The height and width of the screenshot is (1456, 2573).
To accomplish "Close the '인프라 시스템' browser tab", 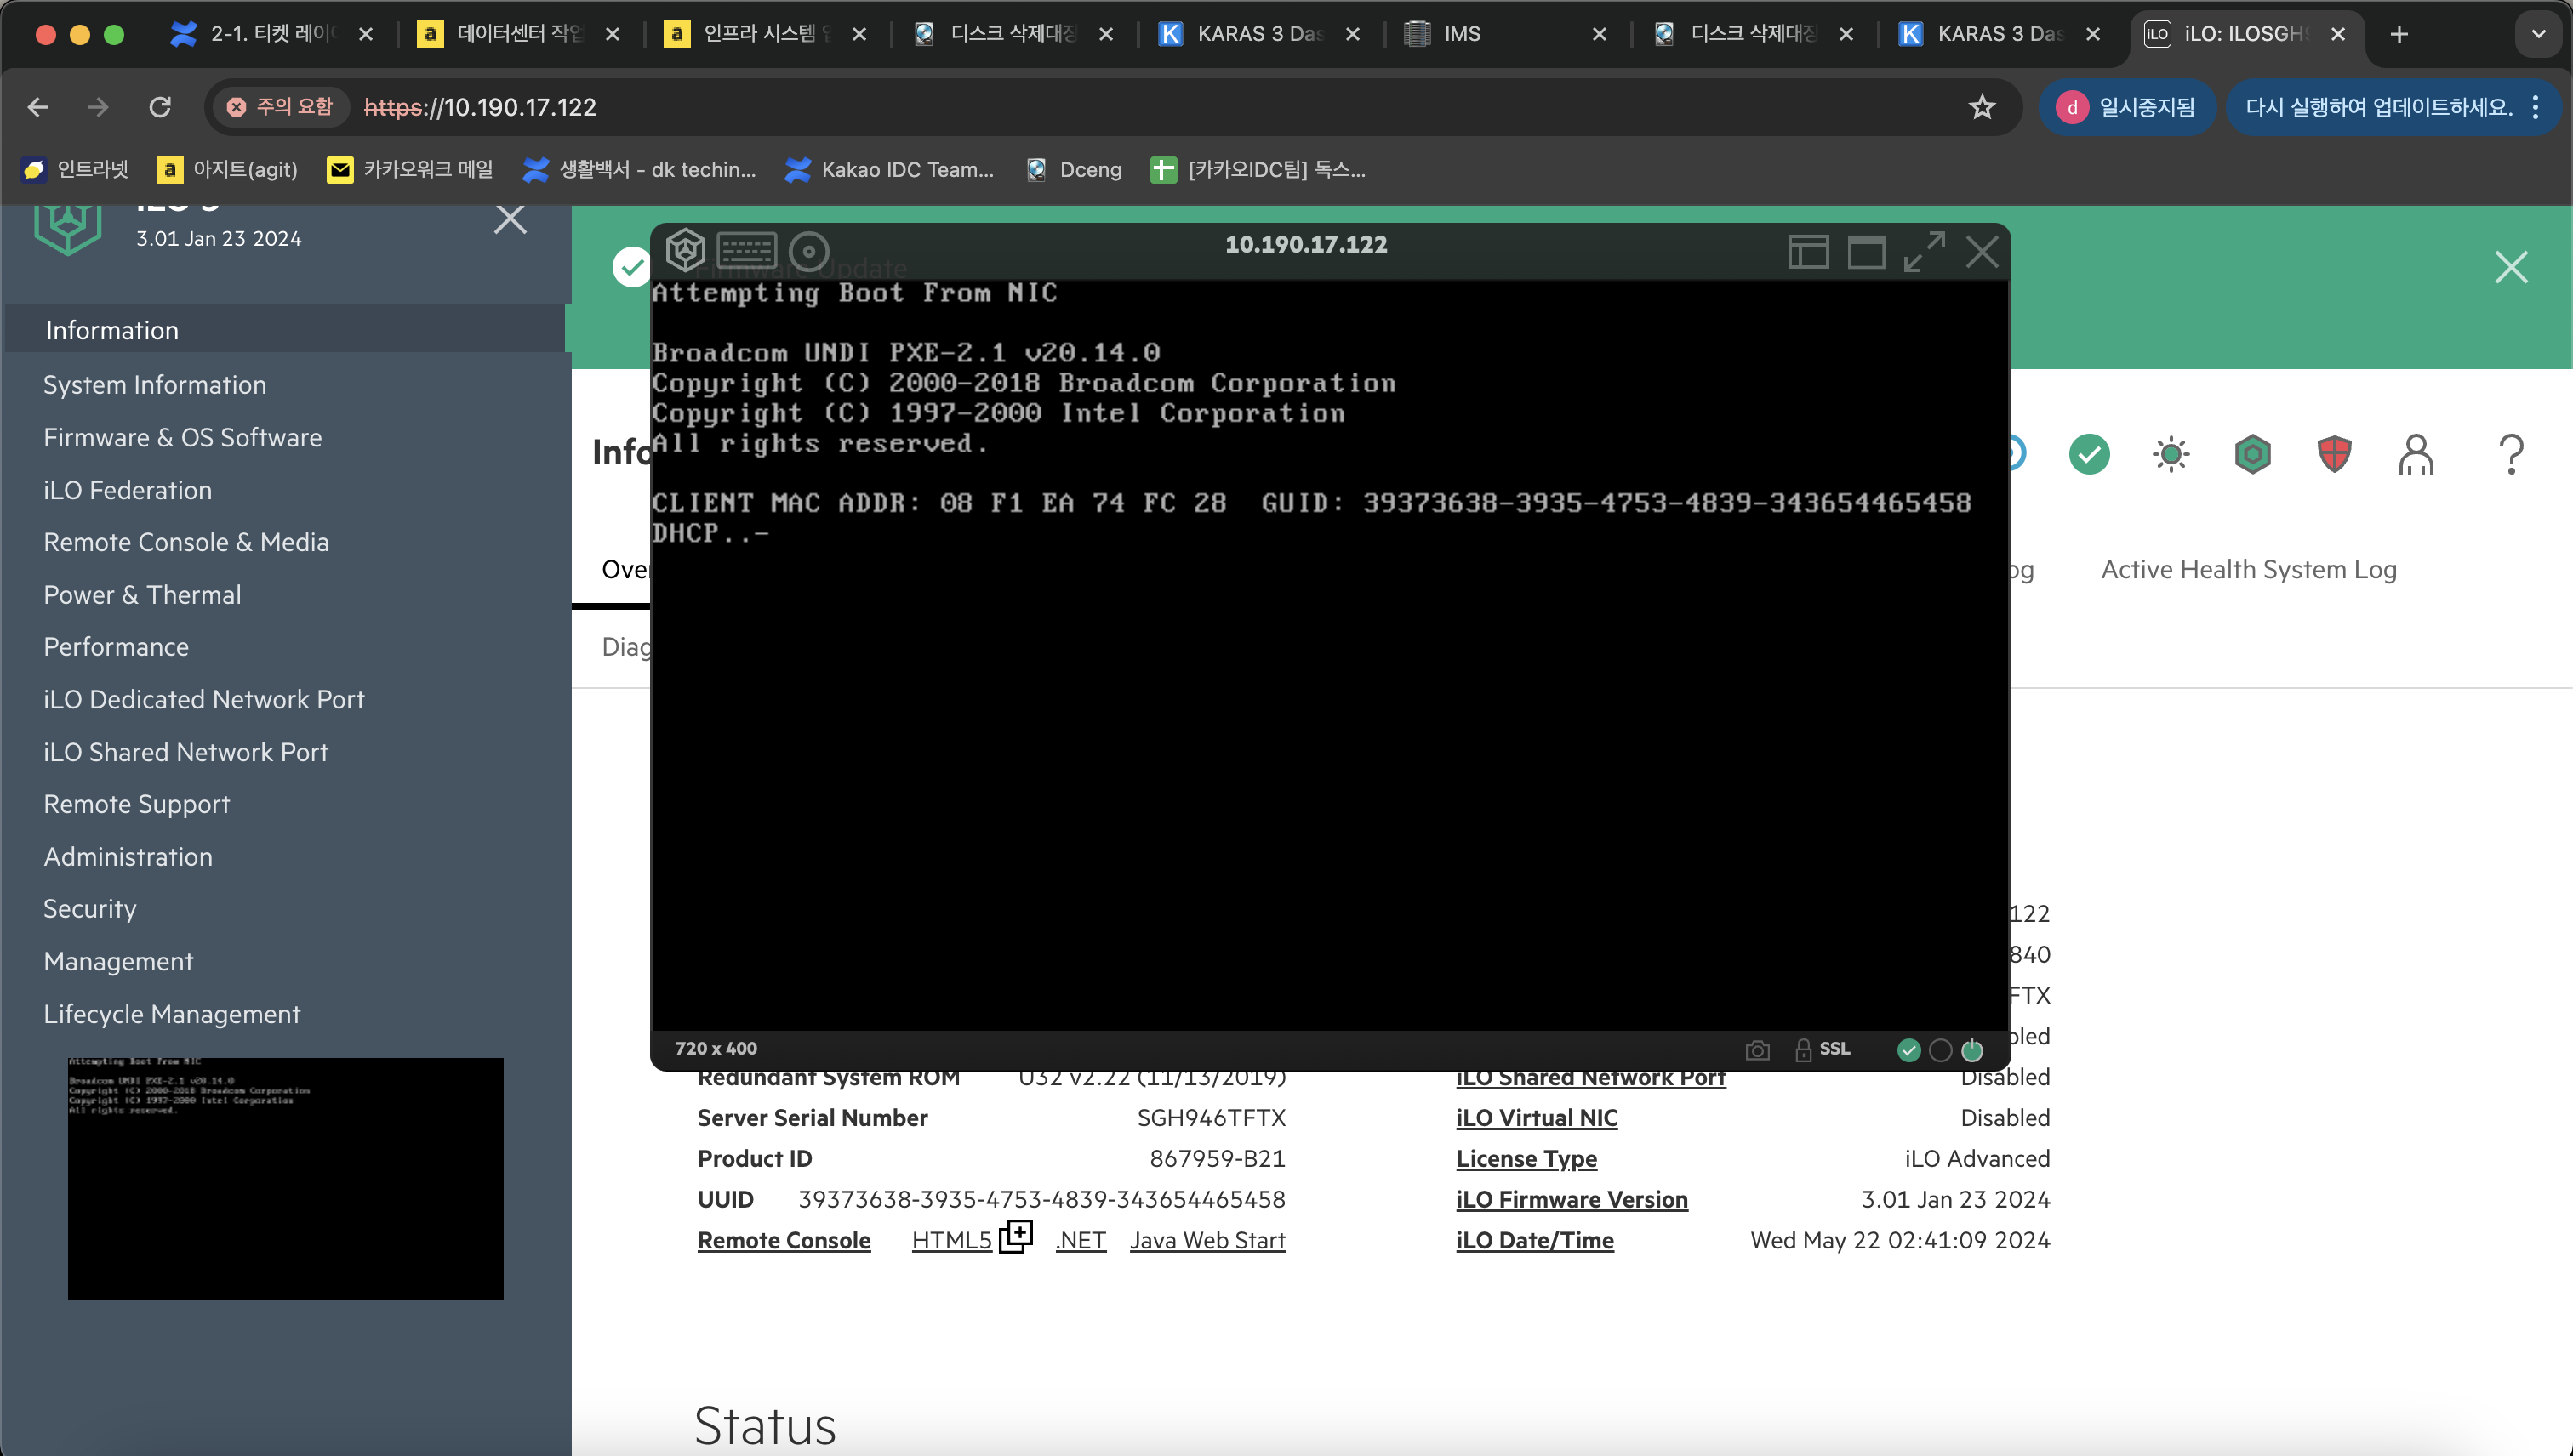I will 859,34.
